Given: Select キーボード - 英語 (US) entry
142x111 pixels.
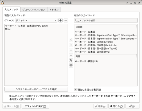Looking at the screenshot, I should pos(106,61).
